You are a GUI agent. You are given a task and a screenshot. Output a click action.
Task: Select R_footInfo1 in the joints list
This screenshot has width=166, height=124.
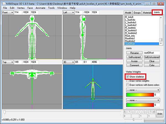(142, 30)
